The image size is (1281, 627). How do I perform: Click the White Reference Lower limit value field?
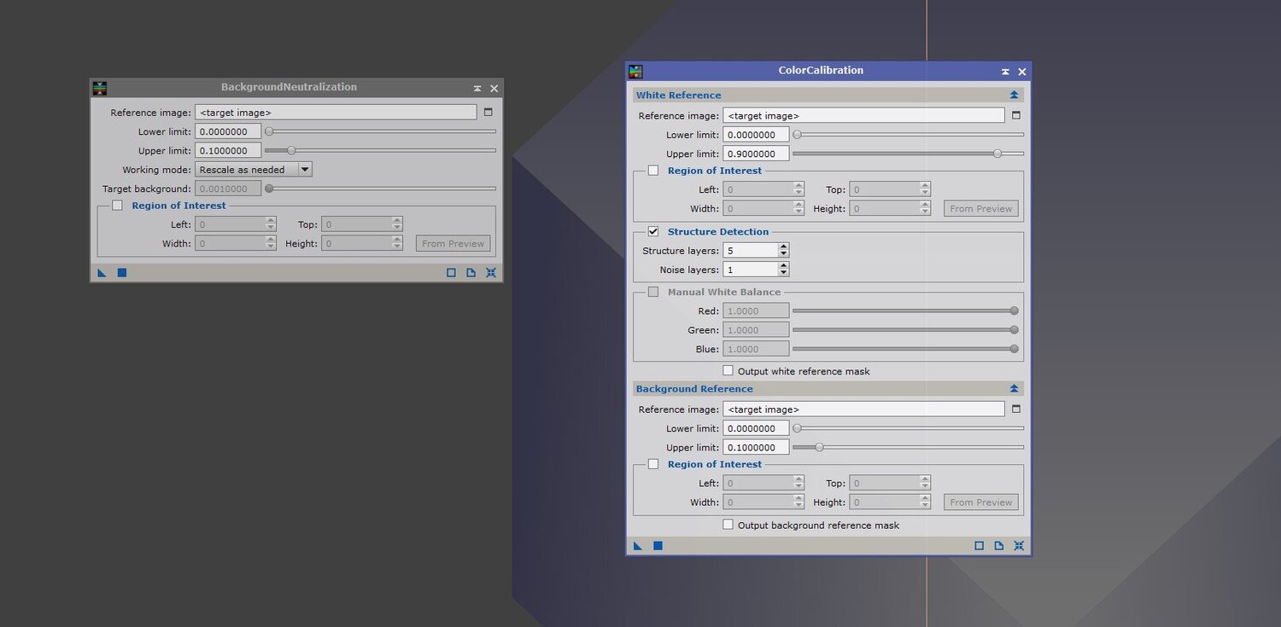(x=756, y=135)
